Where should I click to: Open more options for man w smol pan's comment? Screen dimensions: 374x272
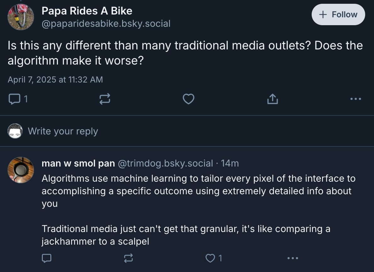(x=292, y=258)
